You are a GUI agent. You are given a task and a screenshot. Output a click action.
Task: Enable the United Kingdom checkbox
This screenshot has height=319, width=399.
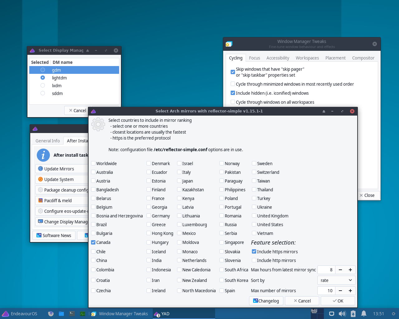(x=254, y=216)
